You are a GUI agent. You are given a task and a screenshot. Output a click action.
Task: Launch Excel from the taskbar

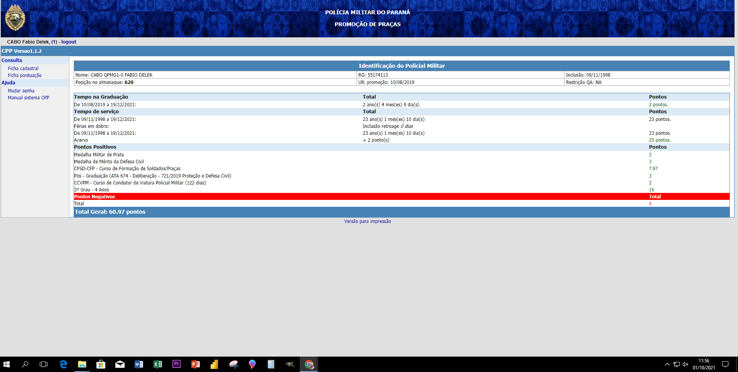click(x=157, y=364)
